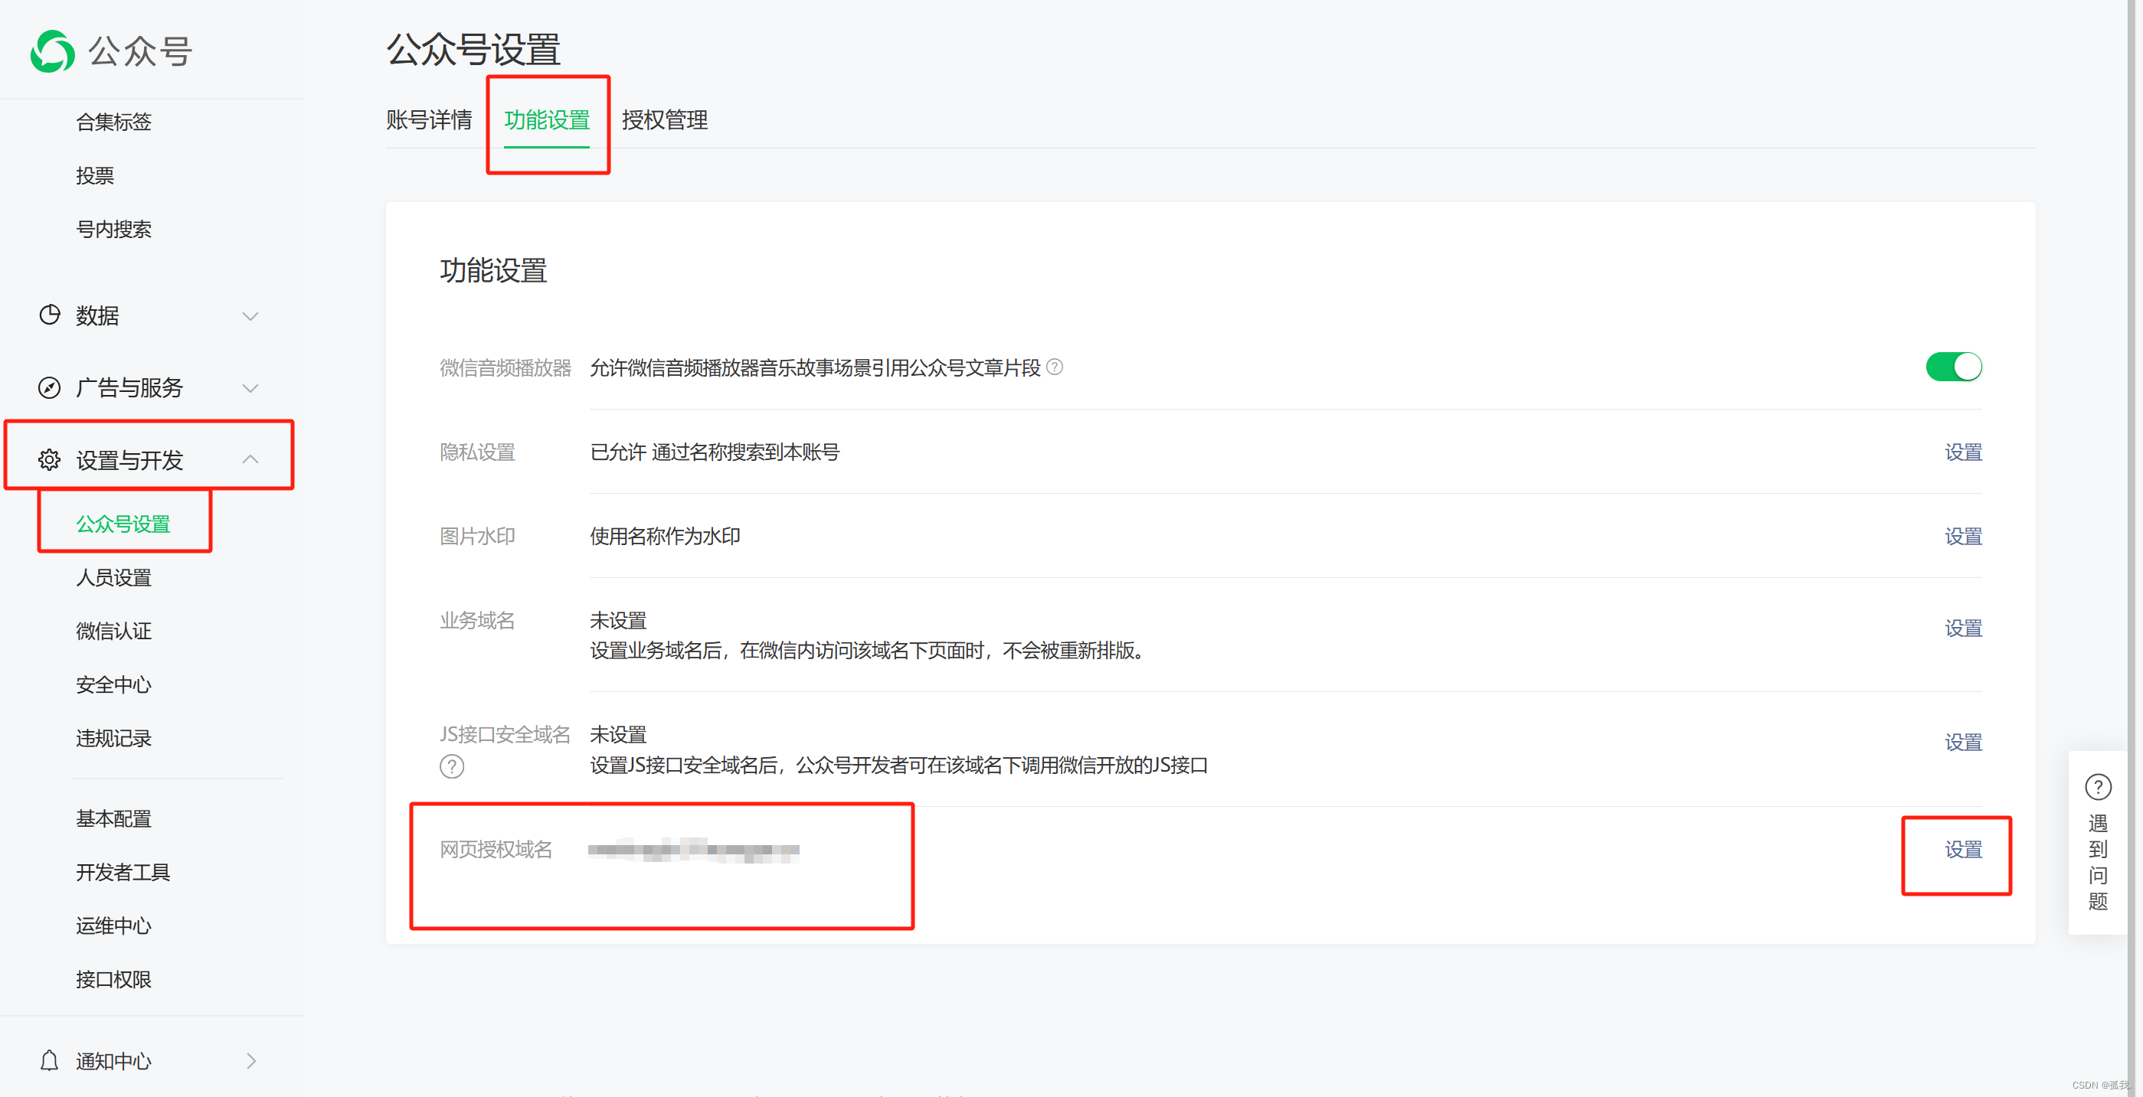The width and height of the screenshot is (2143, 1097).
Task: Select 公众号设置 in the sidebar
Action: click(123, 524)
